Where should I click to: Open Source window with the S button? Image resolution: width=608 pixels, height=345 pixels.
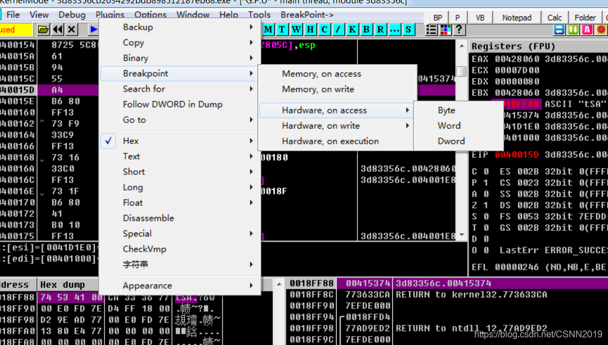tap(408, 29)
